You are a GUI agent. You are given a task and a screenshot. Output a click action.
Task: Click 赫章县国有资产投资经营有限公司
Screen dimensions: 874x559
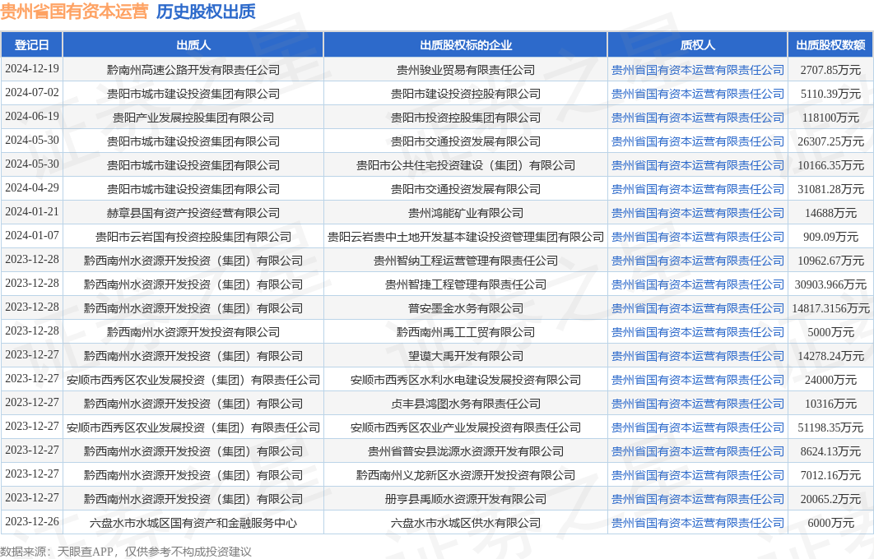tap(193, 213)
